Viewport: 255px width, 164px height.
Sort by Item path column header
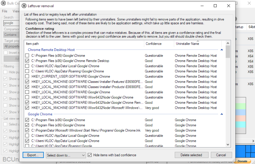pyautogui.click(x=84, y=44)
